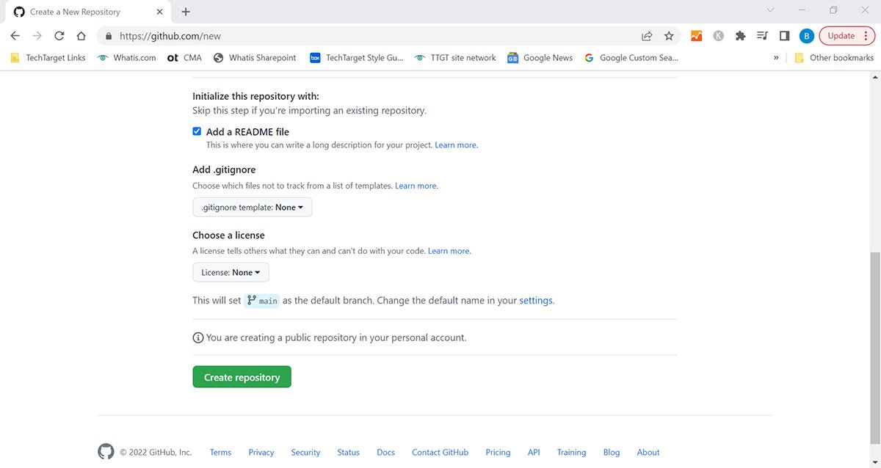Open the default branch settings link
The height and width of the screenshot is (468, 881).
536,300
